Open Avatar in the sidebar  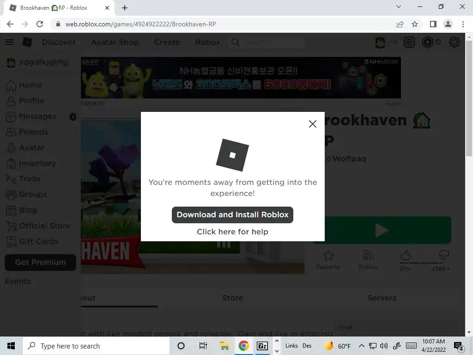click(x=25, y=147)
